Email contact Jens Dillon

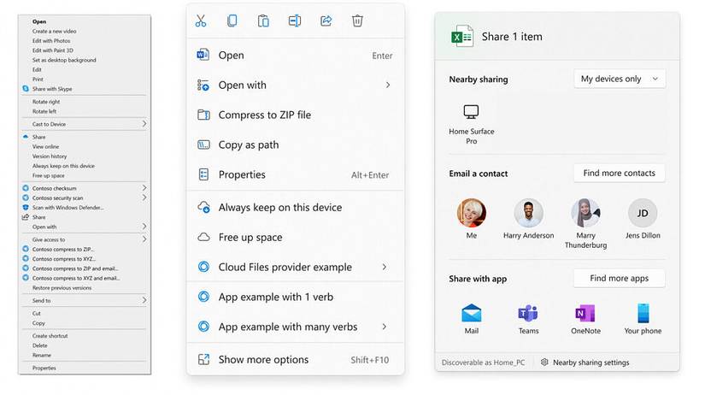[643, 219]
